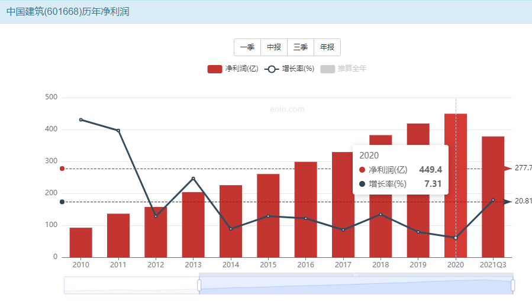532x301 pixels.
Task: Click the 500 y-axis label
Action: [51, 97]
